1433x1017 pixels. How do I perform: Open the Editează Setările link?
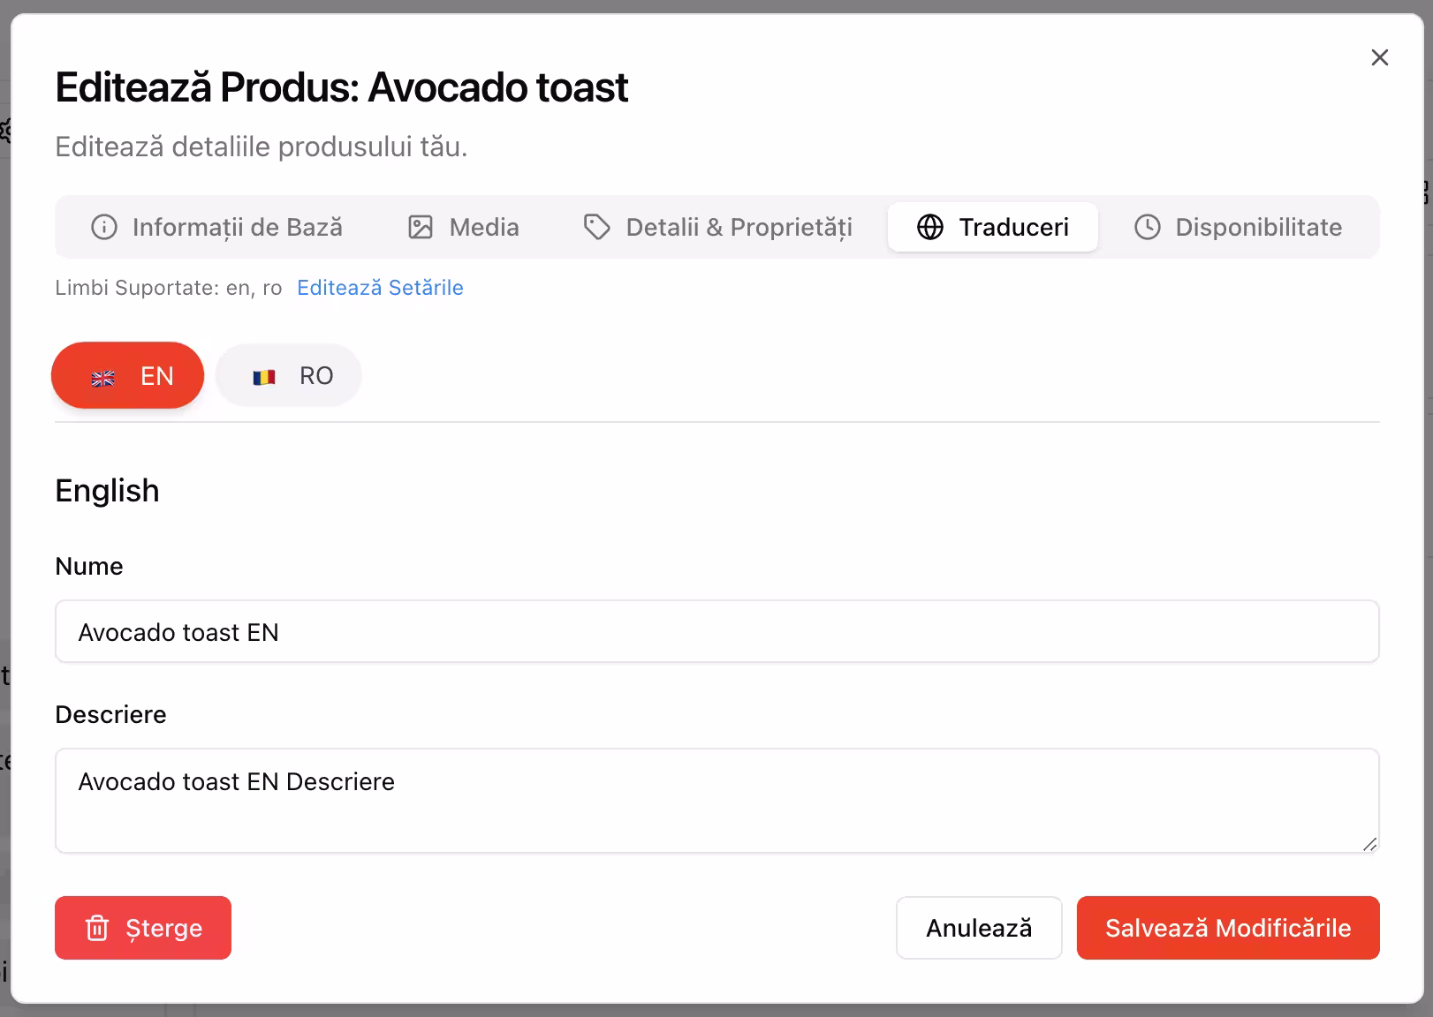(380, 288)
